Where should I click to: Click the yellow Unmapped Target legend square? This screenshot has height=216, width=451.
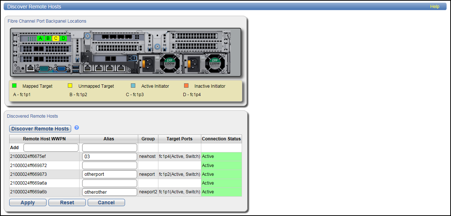click(x=70, y=86)
